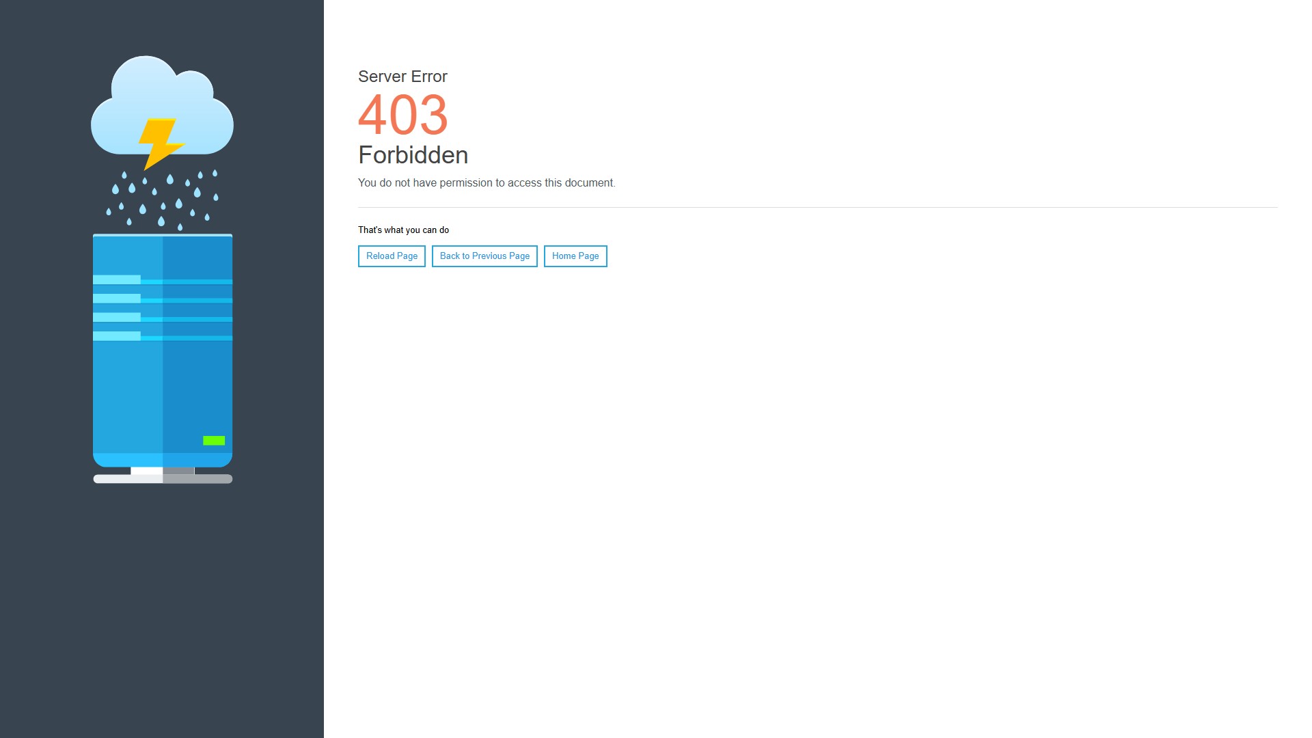
Task: Click the Reload Page button
Action: pyautogui.click(x=392, y=256)
